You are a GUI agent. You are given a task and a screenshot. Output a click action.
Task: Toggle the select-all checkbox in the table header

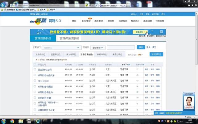click(x=35, y=64)
